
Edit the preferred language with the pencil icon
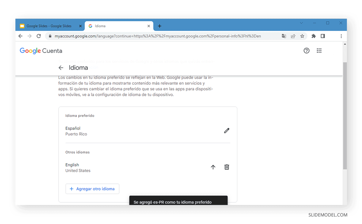(227, 131)
